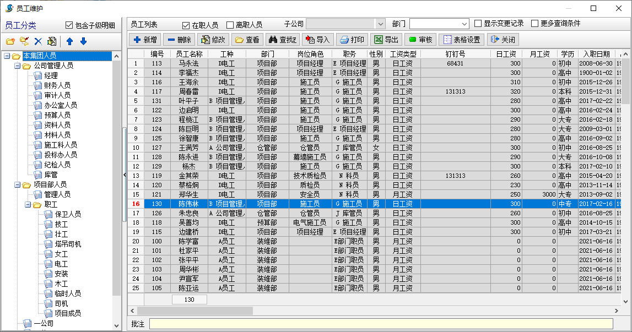Viewport: 632px width, 332px height.
Task: Click the add sub-category folder icon
Action: point(24,41)
